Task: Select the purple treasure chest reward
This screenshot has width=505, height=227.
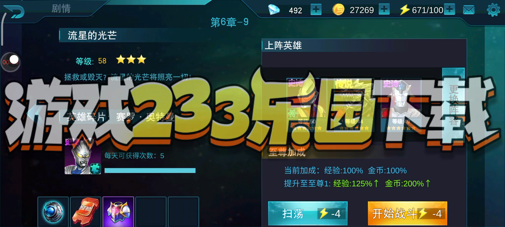Action: click(118, 212)
